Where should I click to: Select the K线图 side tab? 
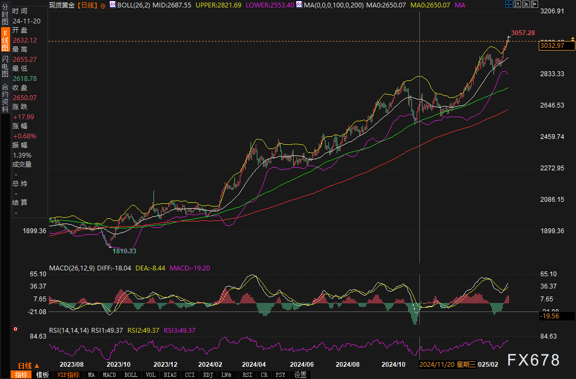pos(5,40)
